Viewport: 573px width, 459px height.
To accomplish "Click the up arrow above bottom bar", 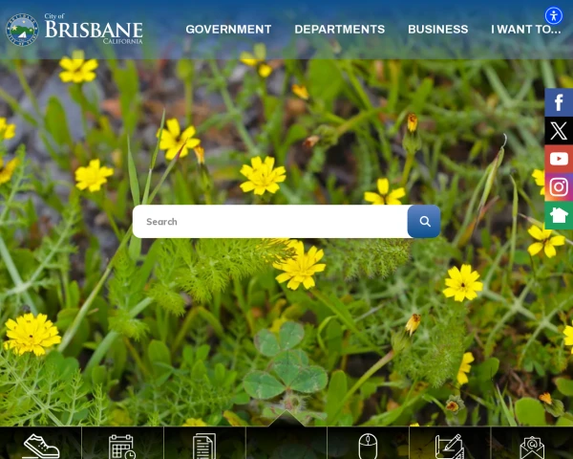I will click(x=286, y=419).
